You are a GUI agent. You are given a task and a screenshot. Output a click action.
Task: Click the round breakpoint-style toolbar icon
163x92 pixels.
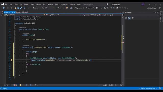(97, 8)
